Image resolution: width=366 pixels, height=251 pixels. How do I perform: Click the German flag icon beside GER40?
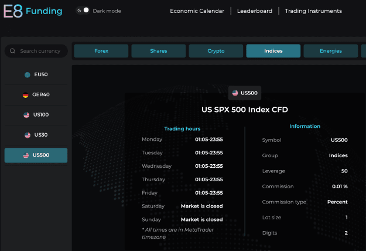[25, 95]
